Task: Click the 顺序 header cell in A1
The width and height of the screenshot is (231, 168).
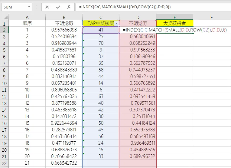Action: coord(27,23)
